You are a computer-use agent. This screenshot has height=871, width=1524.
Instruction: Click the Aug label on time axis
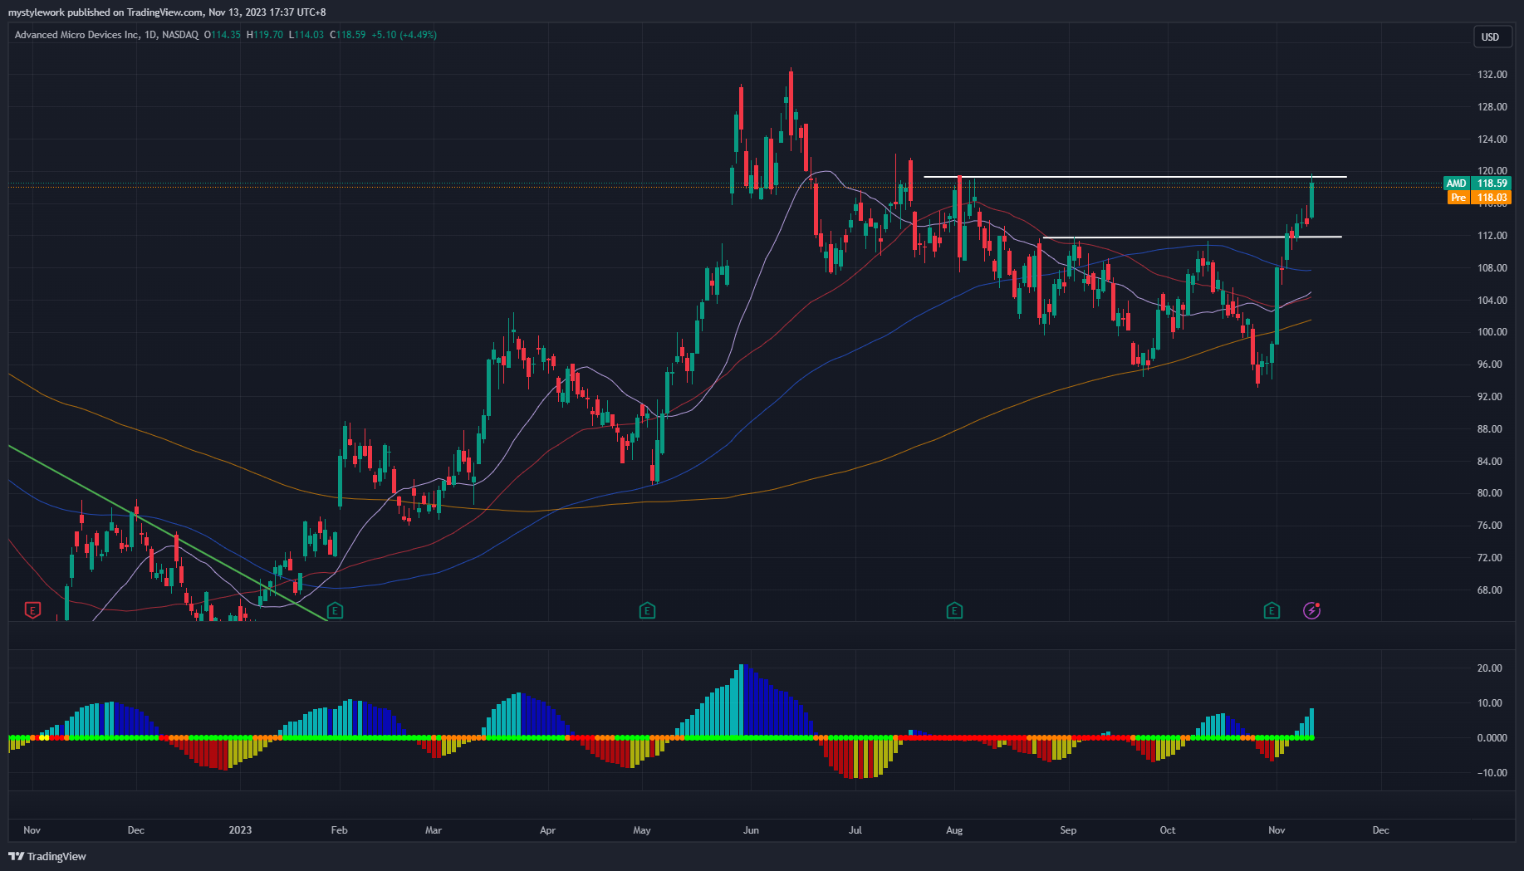point(954,830)
